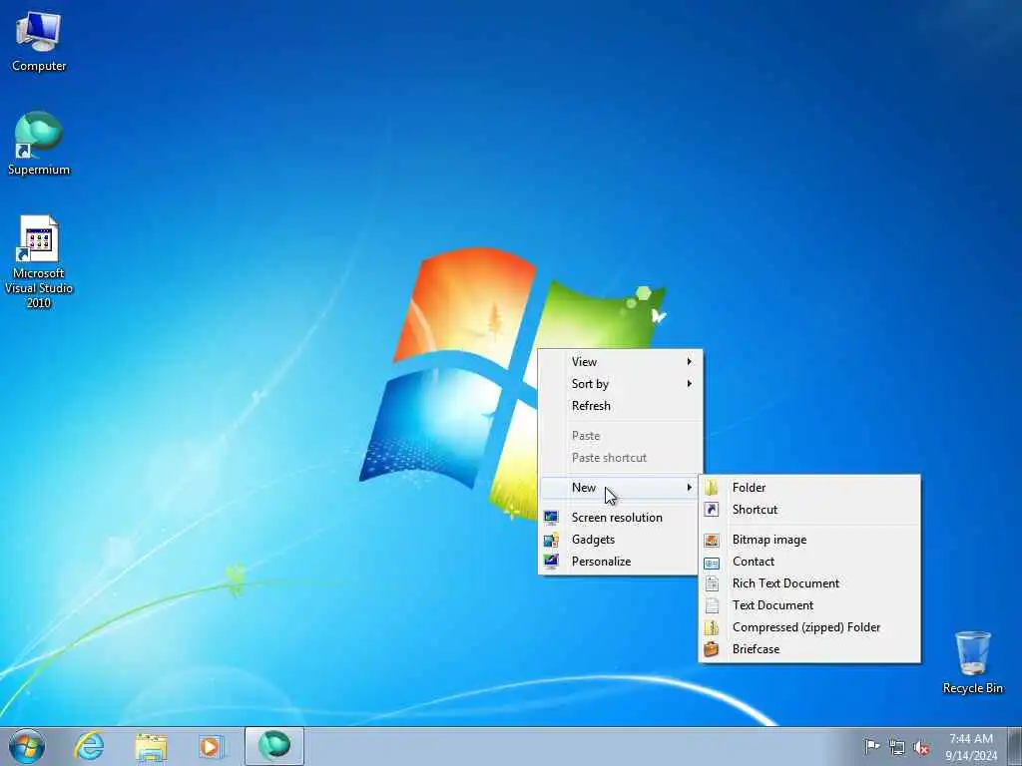Create a new Bitmap image

point(809,540)
